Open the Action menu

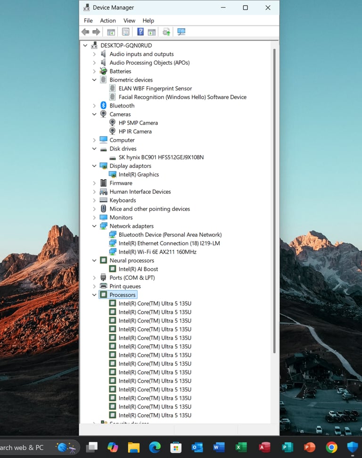pyautogui.click(x=108, y=21)
